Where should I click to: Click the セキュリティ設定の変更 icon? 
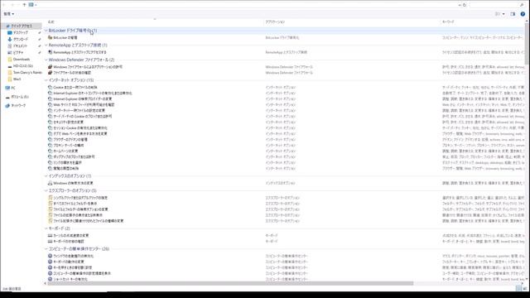click(x=50, y=122)
